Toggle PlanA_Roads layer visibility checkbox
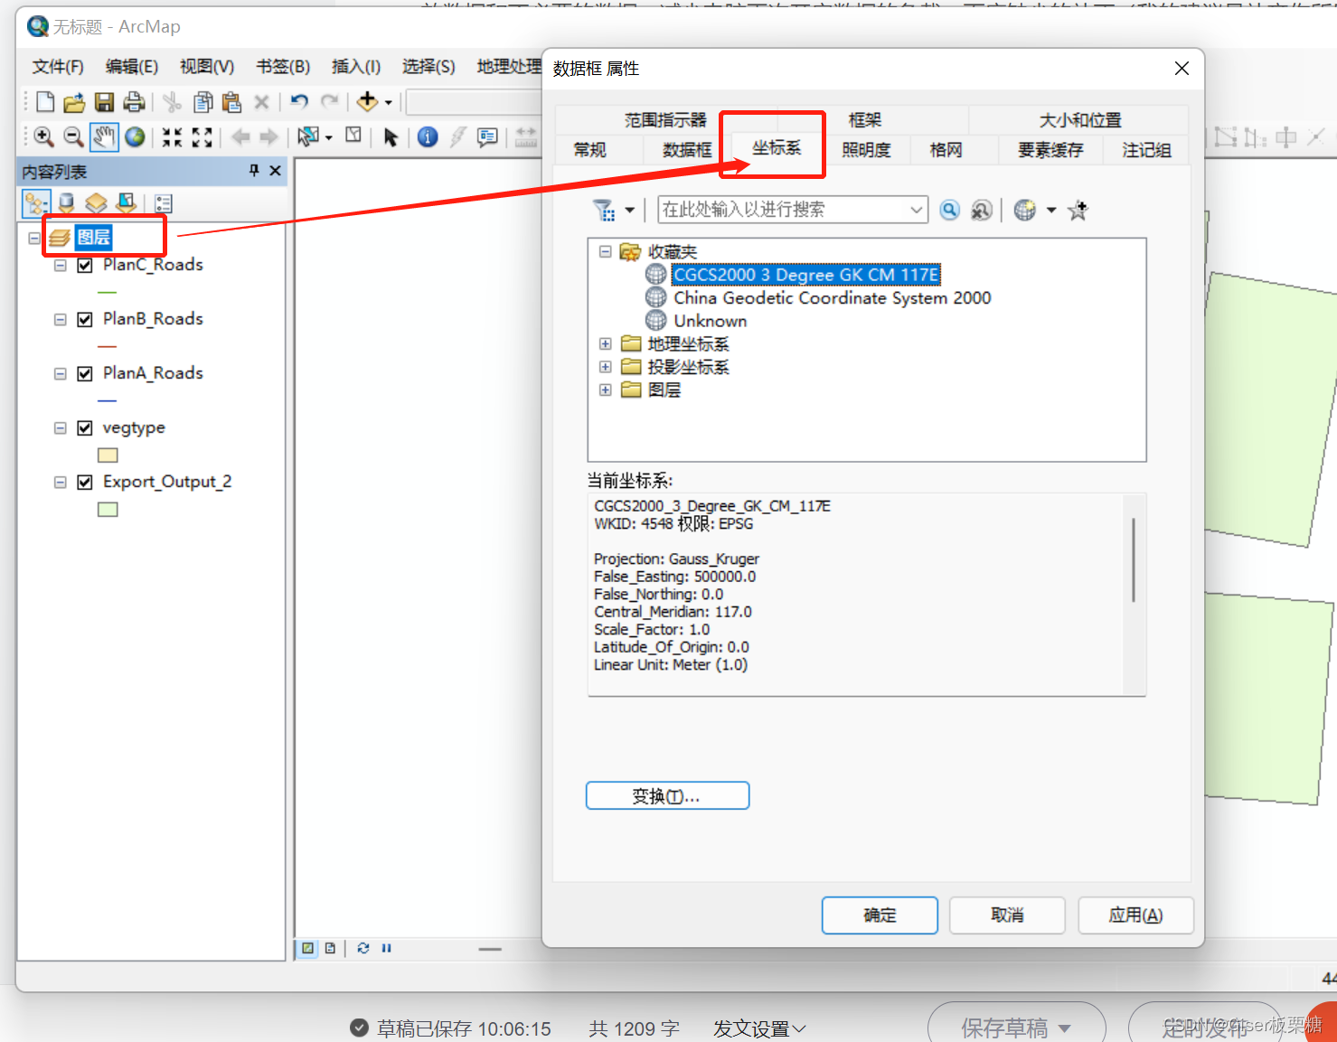 [85, 373]
